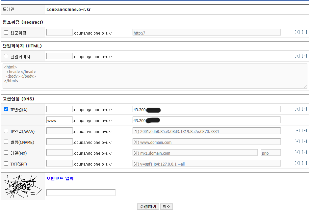
Task: Focus the www subdomain field
Action: [60, 120]
